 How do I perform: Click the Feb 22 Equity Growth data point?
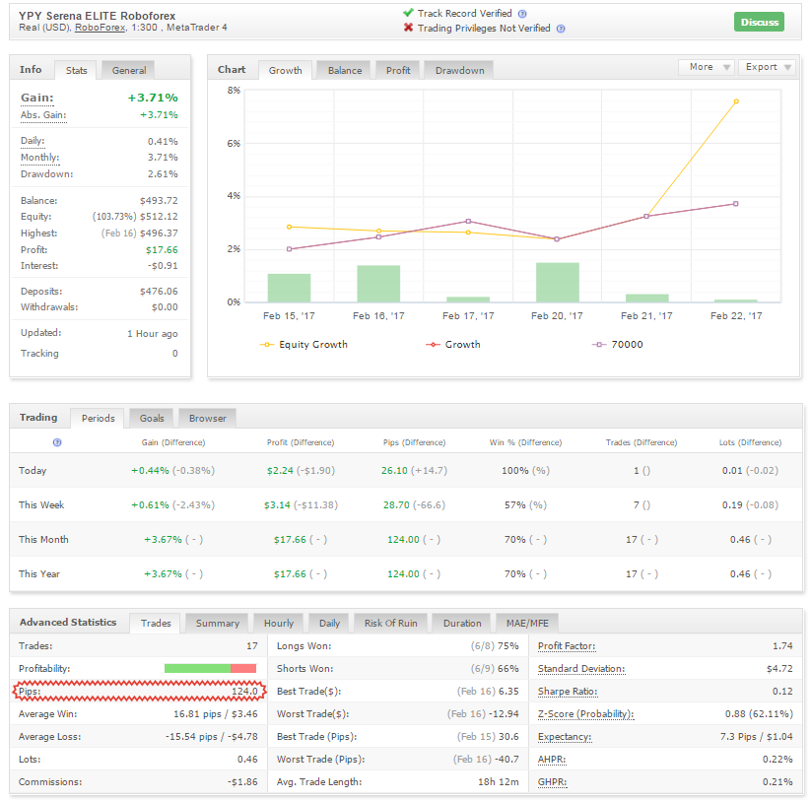(736, 101)
